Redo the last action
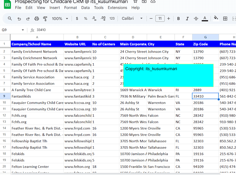 pos(28,19)
